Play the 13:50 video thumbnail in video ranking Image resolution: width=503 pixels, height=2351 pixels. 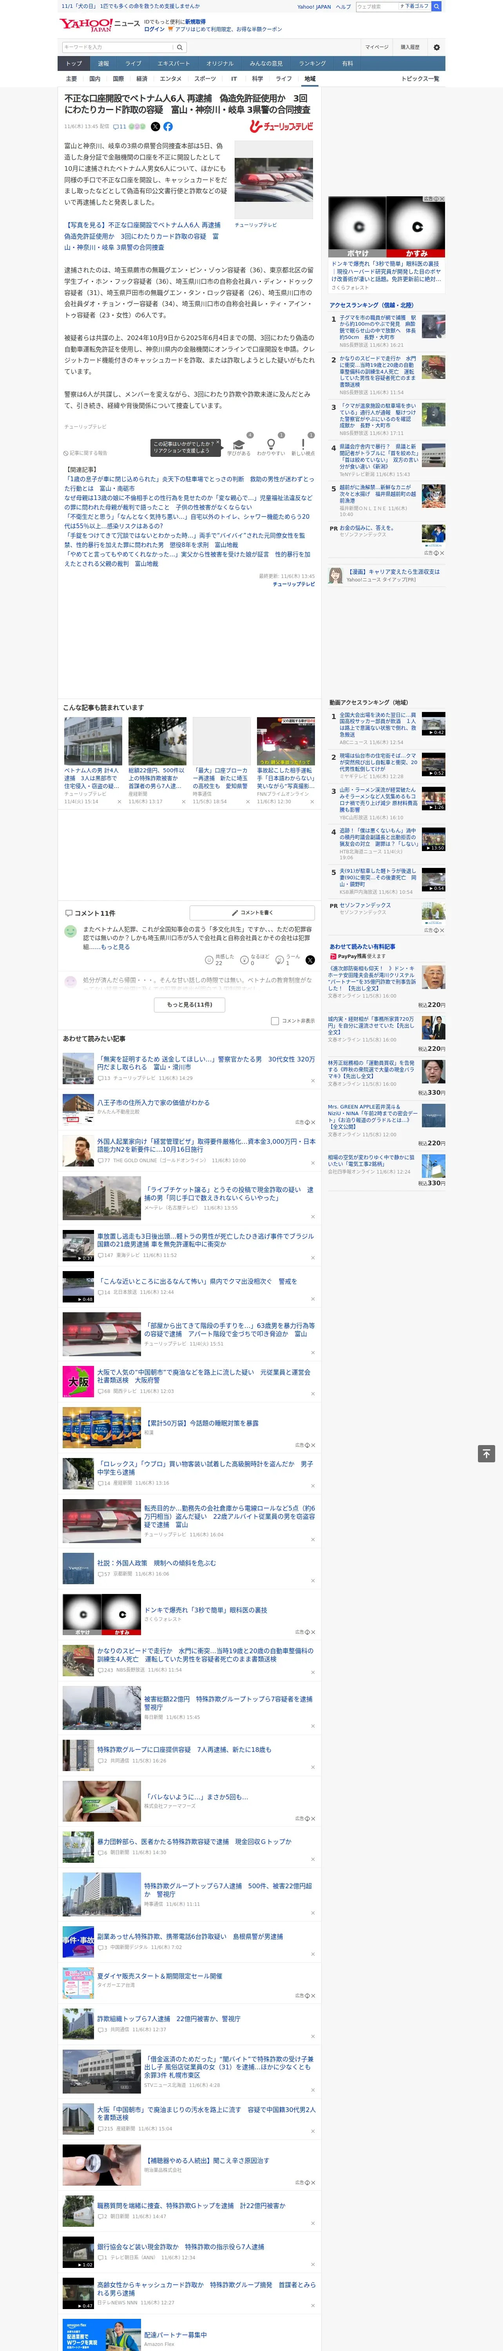click(x=433, y=839)
